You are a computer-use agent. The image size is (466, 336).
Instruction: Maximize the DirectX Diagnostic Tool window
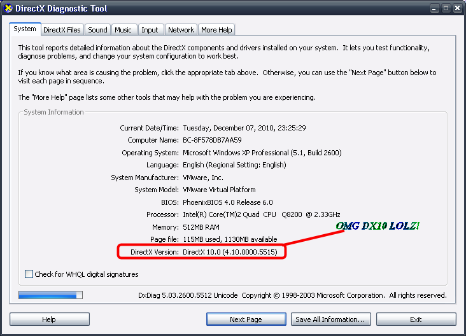coord(446,8)
